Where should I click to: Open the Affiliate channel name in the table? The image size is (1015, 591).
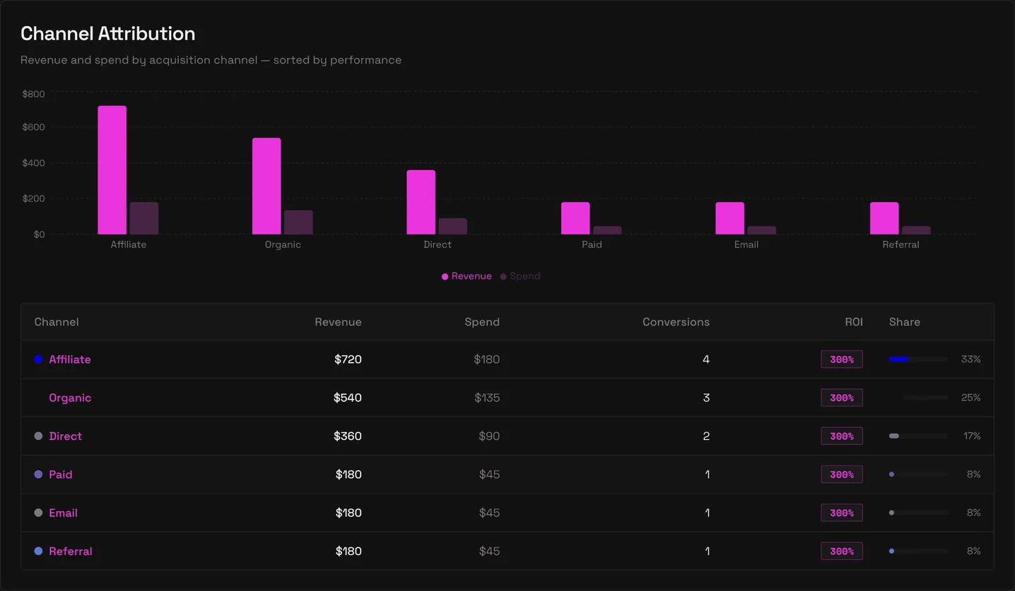[x=70, y=359]
